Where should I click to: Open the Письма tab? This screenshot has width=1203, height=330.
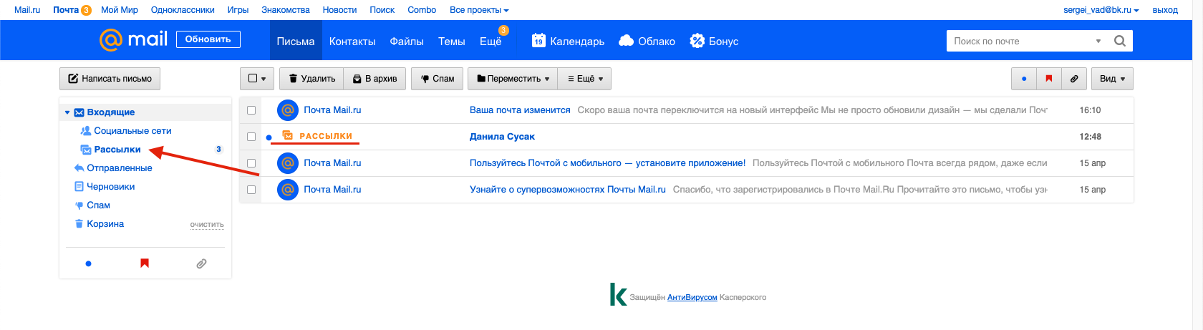point(296,41)
